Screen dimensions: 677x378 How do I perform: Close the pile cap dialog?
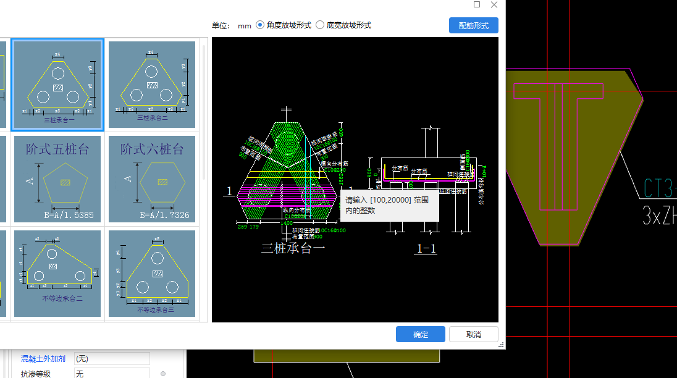(494, 4)
